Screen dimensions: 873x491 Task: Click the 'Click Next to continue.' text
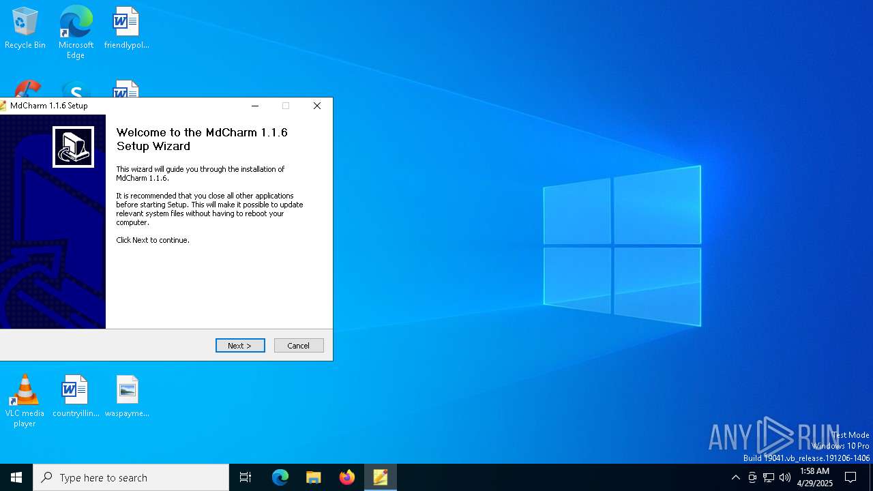[x=153, y=240]
